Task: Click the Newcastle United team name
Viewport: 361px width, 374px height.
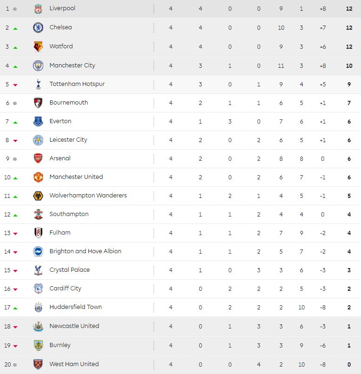Action: pyautogui.click(x=74, y=326)
